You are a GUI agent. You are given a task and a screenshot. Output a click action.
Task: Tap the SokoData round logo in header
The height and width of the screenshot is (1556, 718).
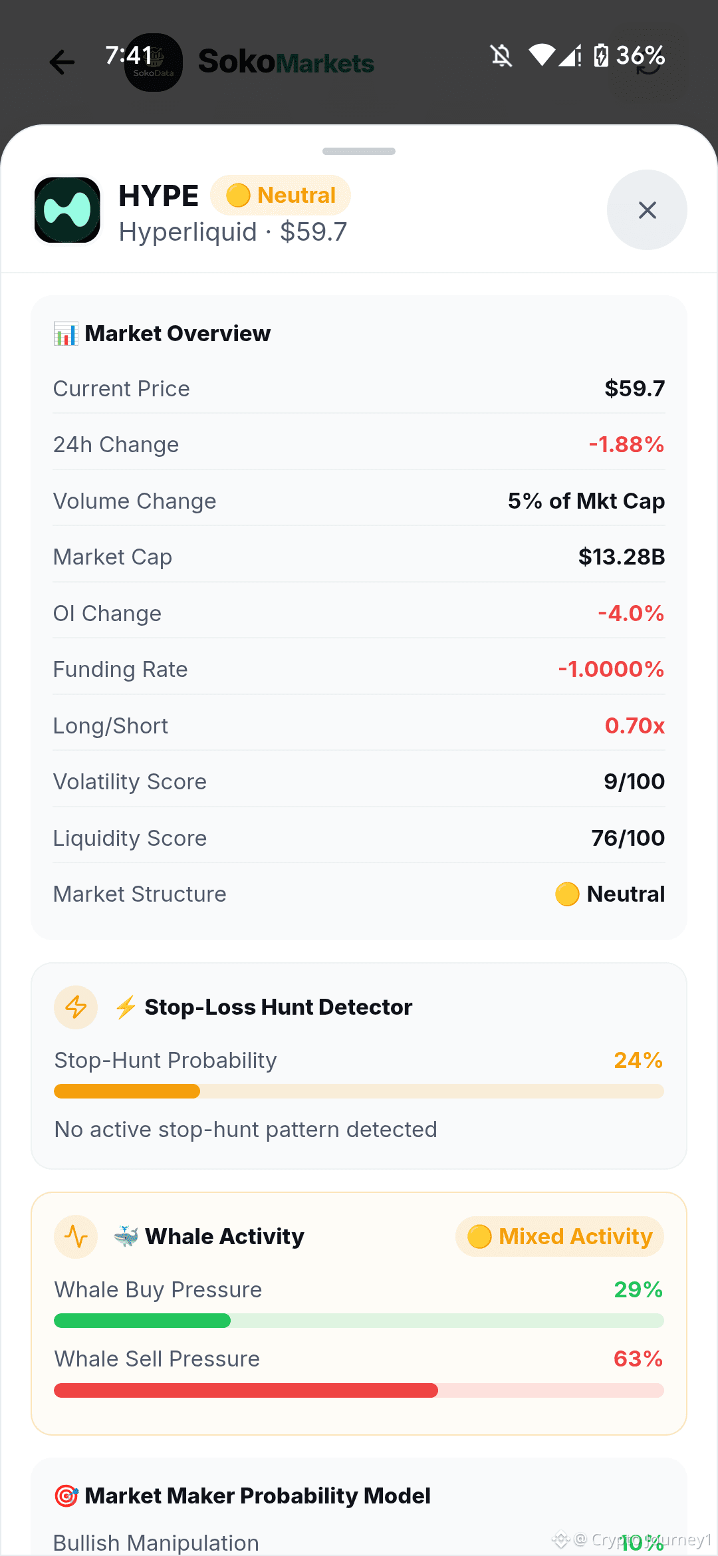click(x=154, y=63)
